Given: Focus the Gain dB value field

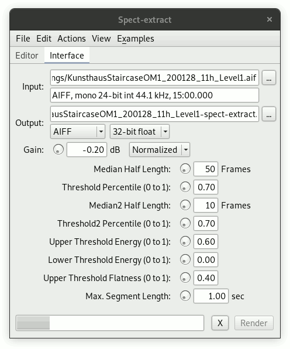Looking at the screenshot, I should coord(87,149).
